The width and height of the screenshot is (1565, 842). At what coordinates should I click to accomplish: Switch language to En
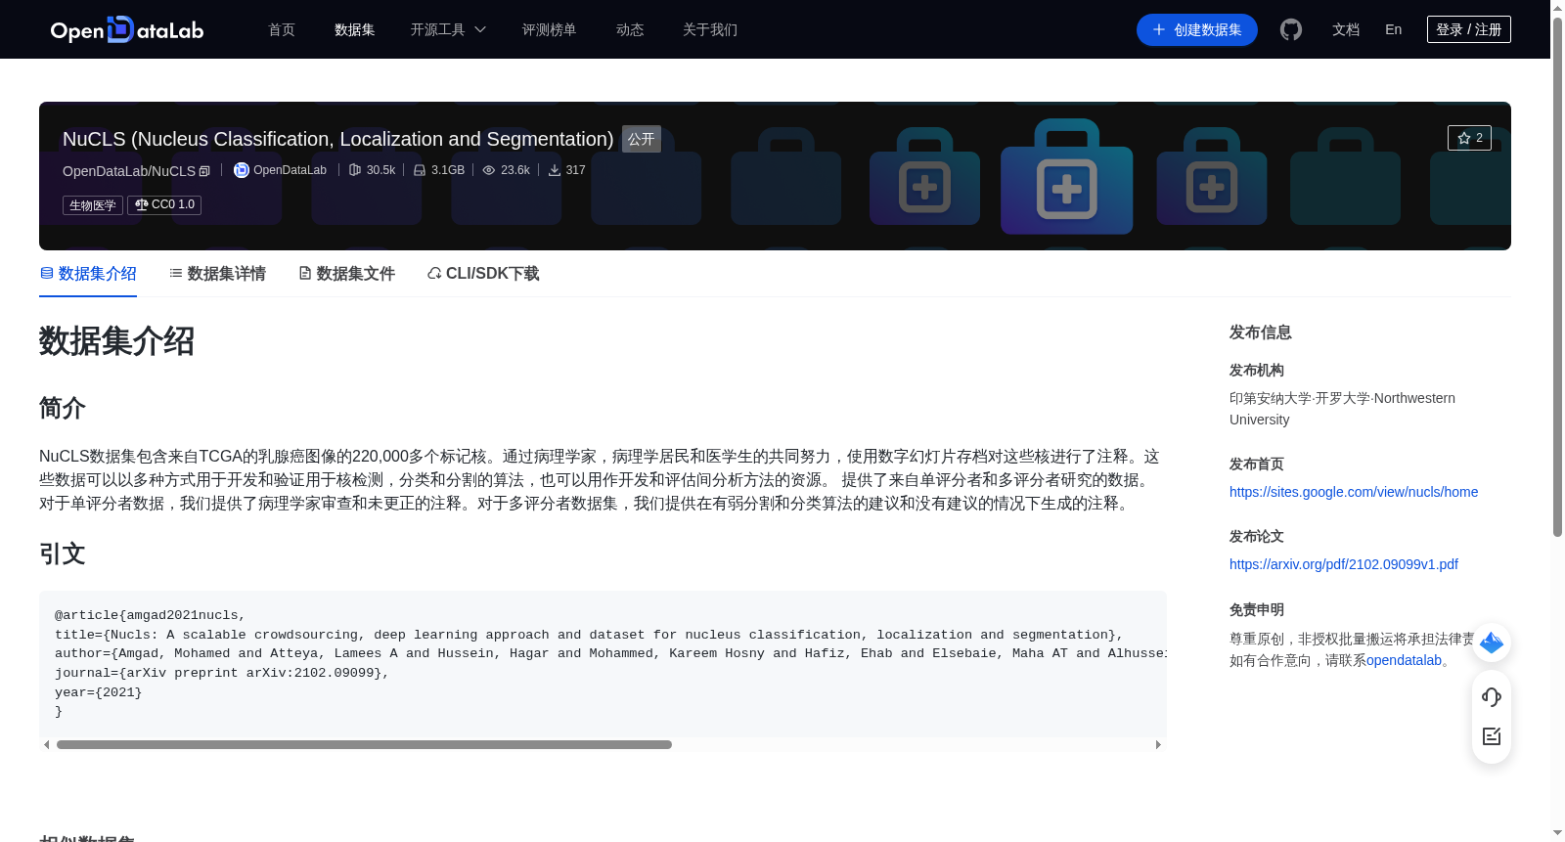[x=1393, y=29]
